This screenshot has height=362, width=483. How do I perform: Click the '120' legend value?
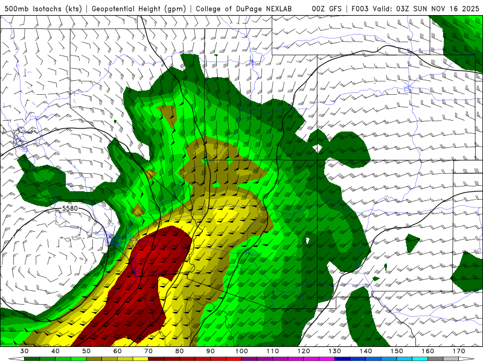304,351
